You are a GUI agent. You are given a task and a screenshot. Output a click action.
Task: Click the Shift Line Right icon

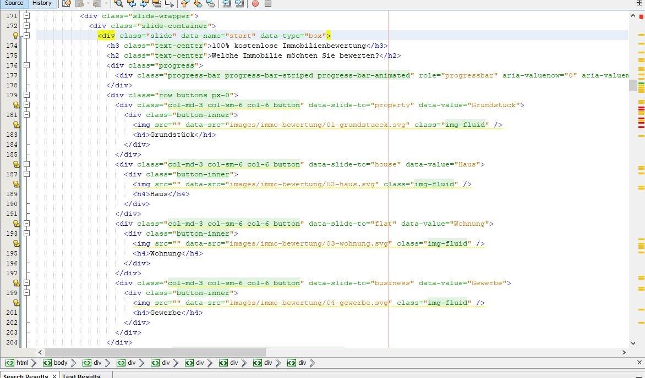click(239, 4)
